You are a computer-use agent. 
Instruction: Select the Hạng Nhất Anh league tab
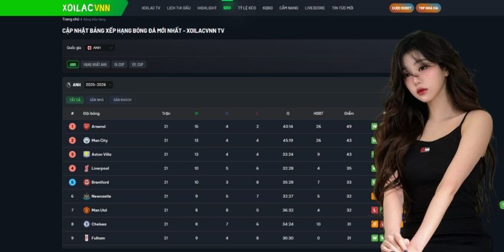[x=95, y=64]
